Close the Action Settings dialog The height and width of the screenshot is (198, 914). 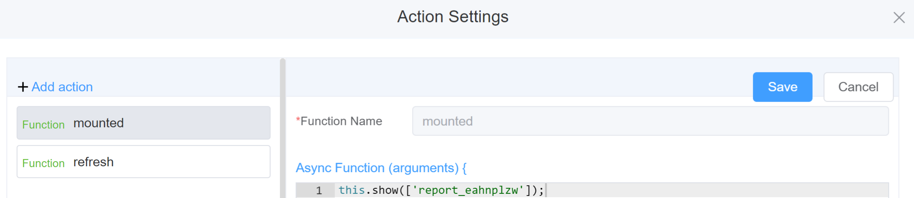(899, 17)
